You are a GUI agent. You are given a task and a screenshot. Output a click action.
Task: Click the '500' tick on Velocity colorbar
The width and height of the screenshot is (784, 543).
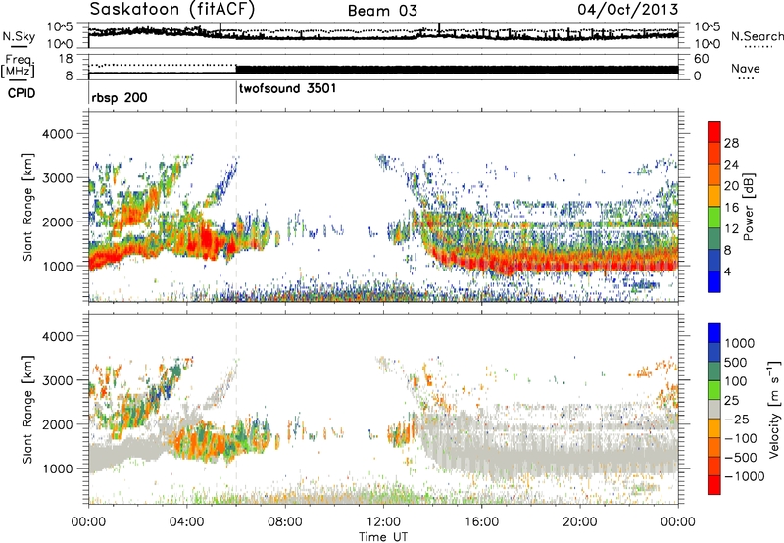point(736,362)
